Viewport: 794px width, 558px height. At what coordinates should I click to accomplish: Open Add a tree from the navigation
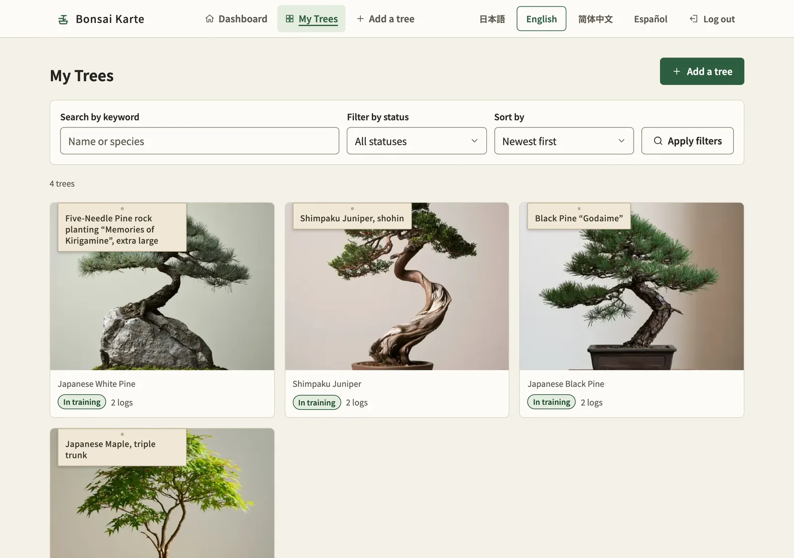pos(386,19)
